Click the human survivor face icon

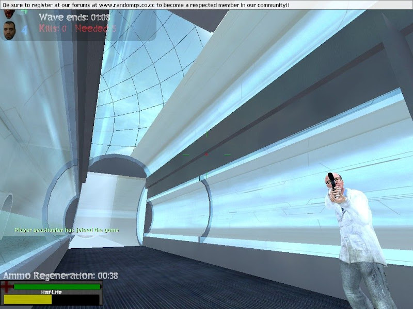9,30
